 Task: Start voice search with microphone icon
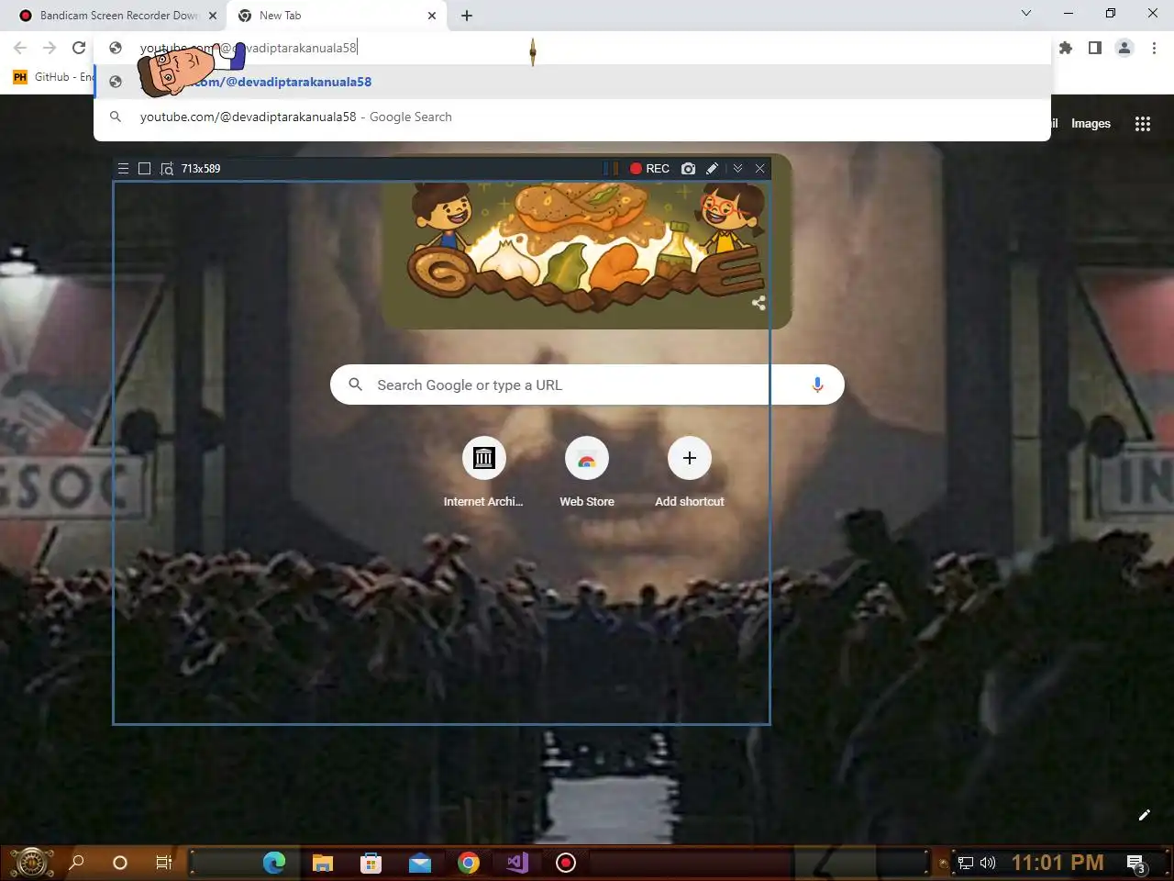[x=817, y=385]
